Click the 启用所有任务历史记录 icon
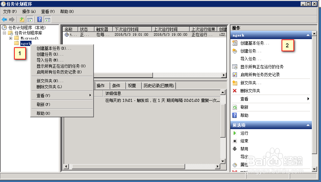321x182 pixels. [235, 75]
